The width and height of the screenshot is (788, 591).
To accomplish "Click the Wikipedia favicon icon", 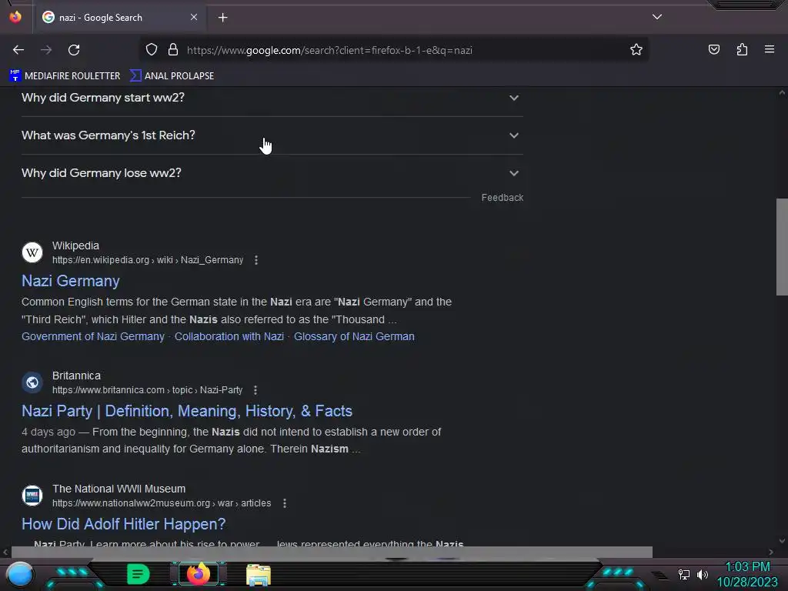I will [x=32, y=252].
